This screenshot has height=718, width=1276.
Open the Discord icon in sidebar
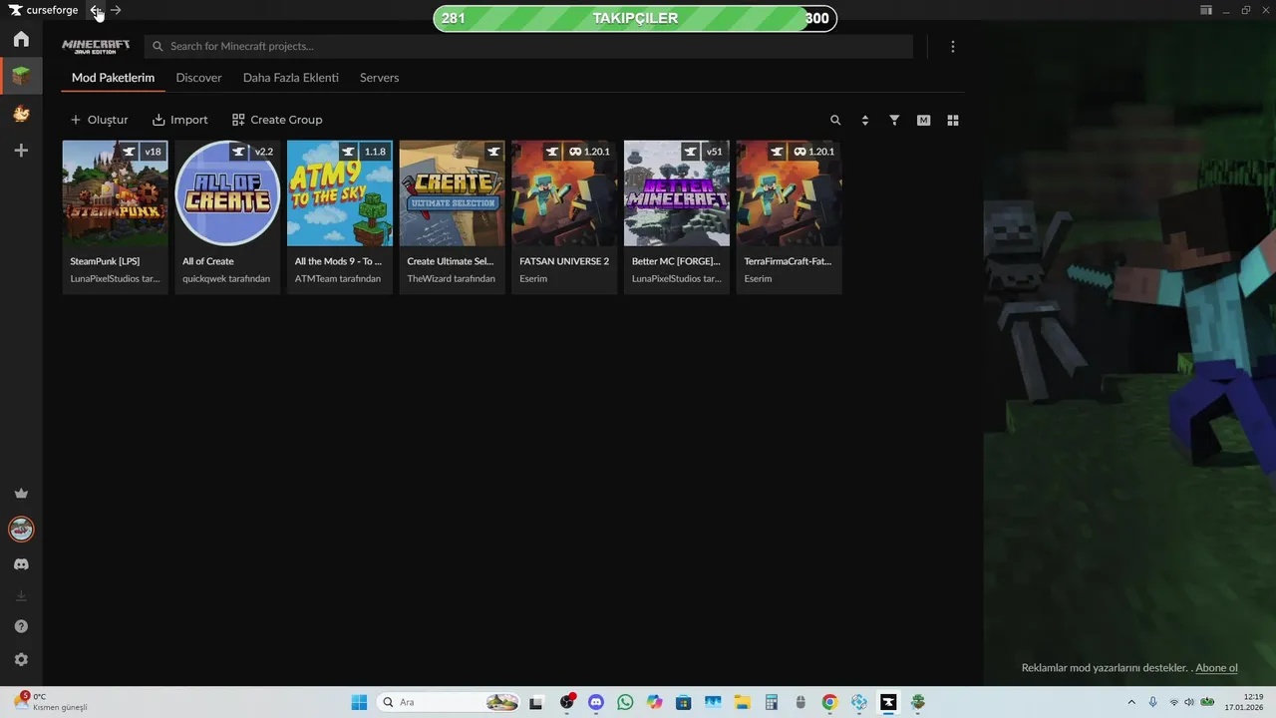point(21,564)
